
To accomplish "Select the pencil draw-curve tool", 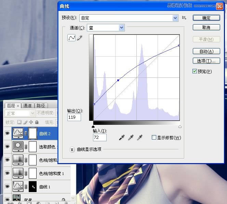I will click(x=80, y=38).
